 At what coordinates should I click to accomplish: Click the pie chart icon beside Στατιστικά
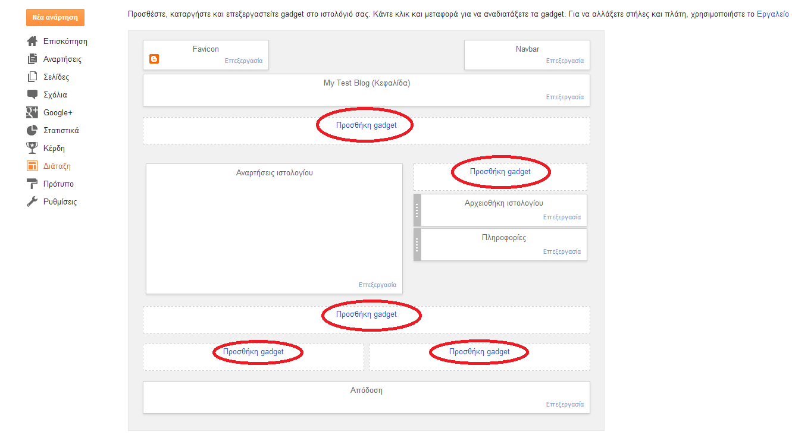[32, 131]
